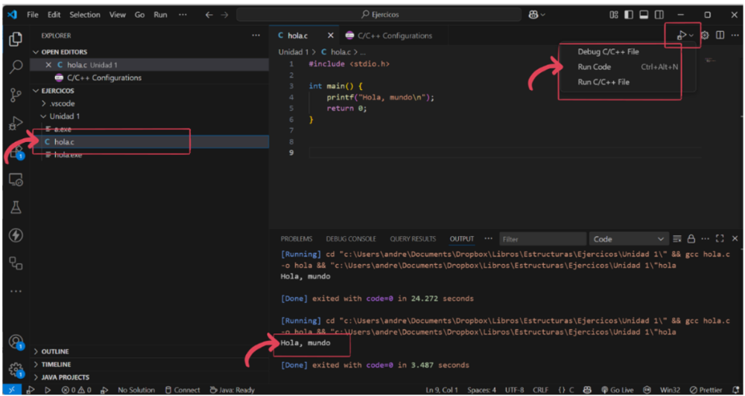
Task: Collapse the Unidad 1 folder
Action: (x=64, y=116)
